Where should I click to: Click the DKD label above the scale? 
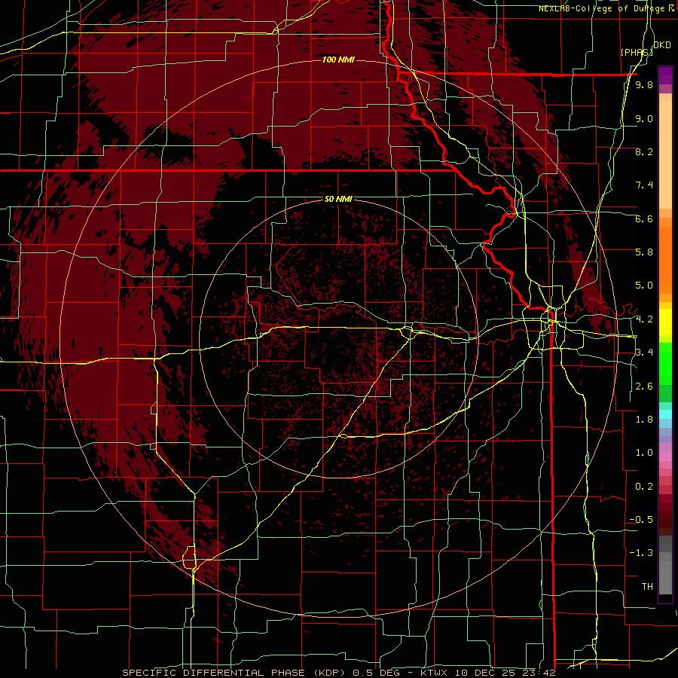point(662,45)
